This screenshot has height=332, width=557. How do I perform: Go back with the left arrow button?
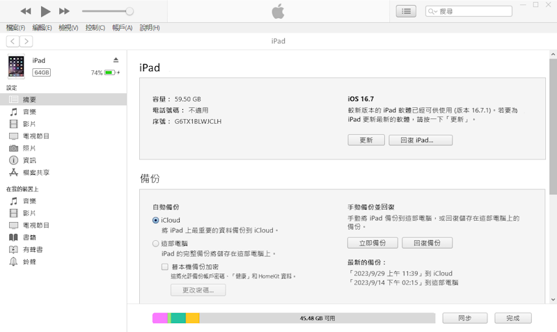click(x=13, y=42)
